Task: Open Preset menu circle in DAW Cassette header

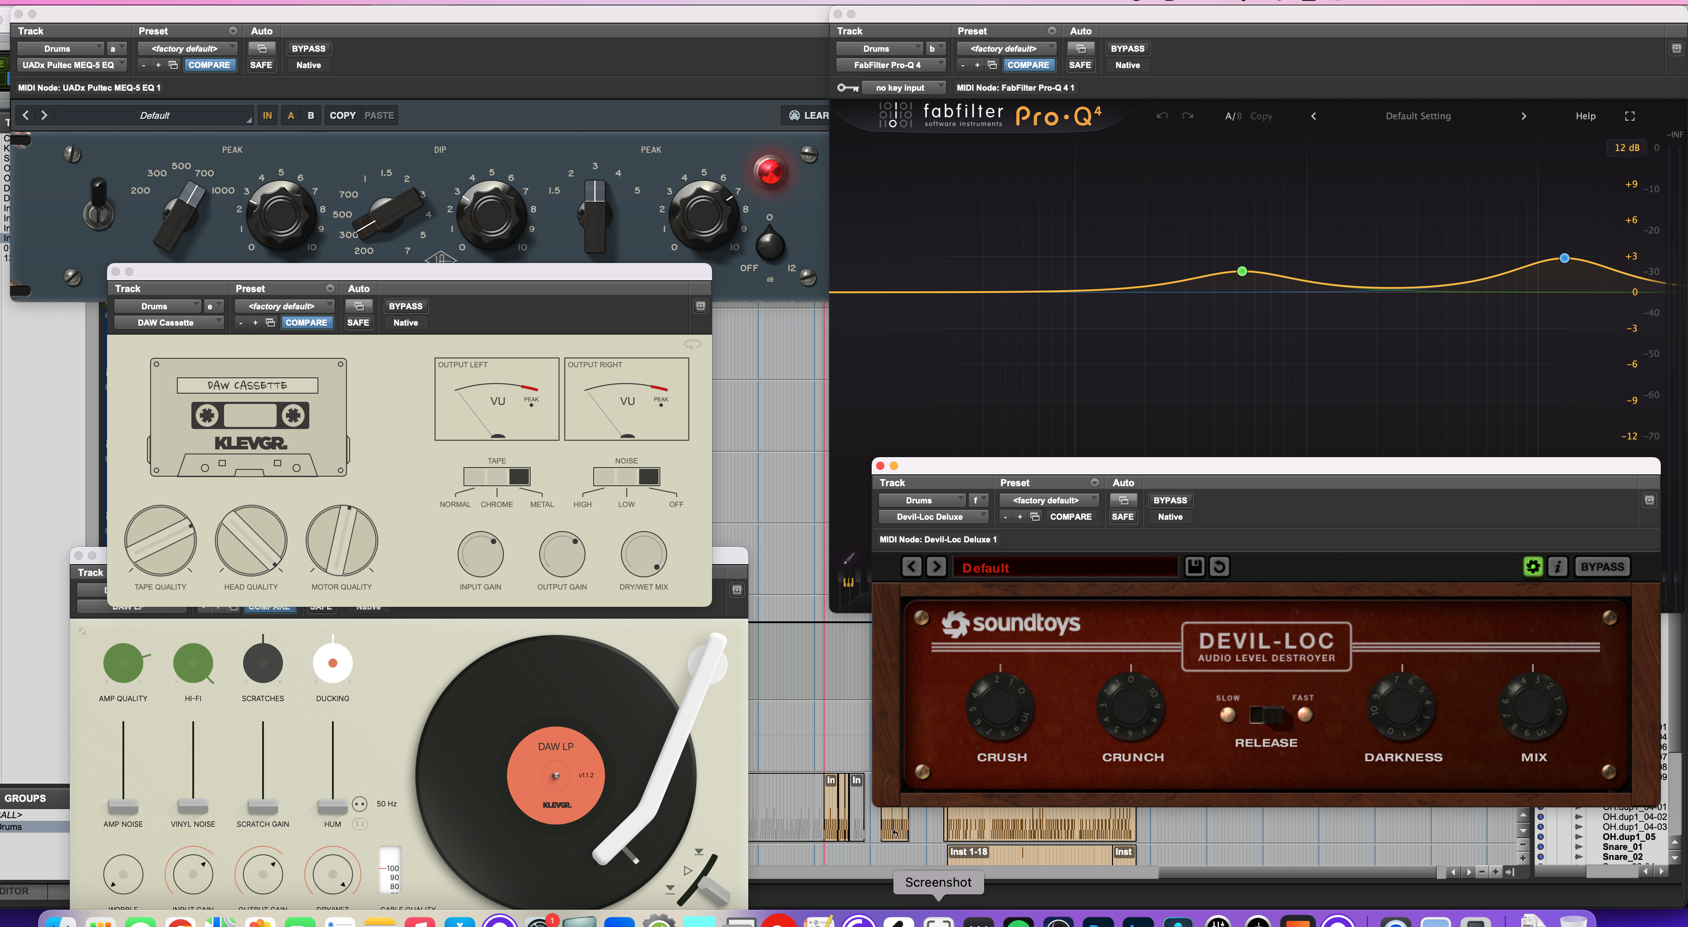Action: pyautogui.click(x=330, y=288)
